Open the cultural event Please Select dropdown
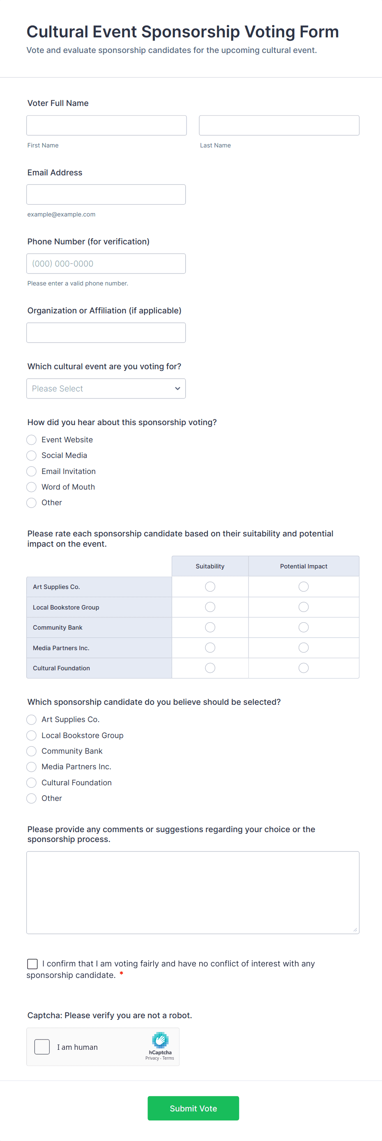The width and height of the screenshot is (382, 1141). [x=106, y=389]
